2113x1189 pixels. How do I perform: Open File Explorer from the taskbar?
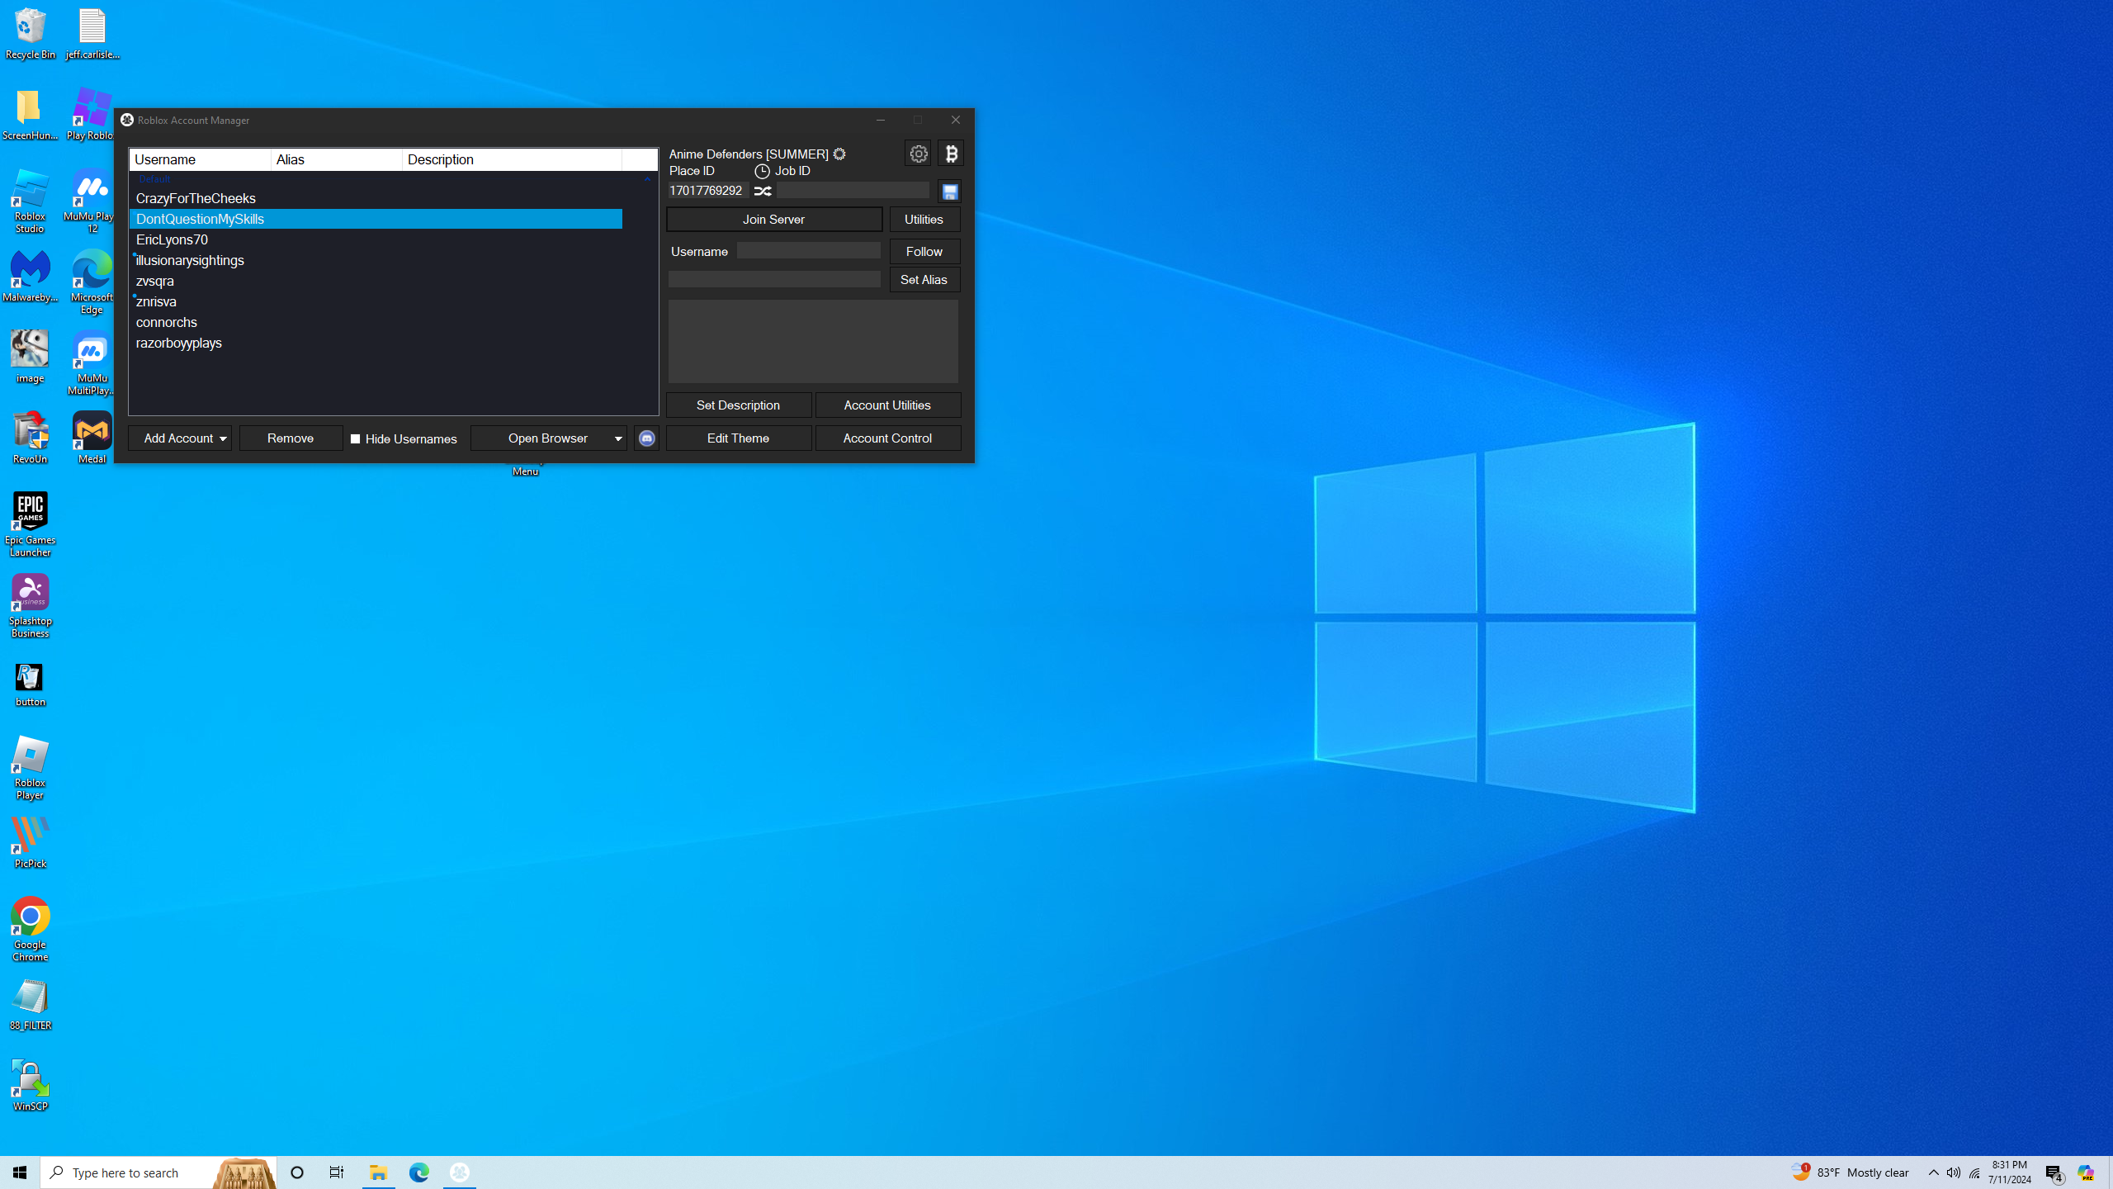378,1172
